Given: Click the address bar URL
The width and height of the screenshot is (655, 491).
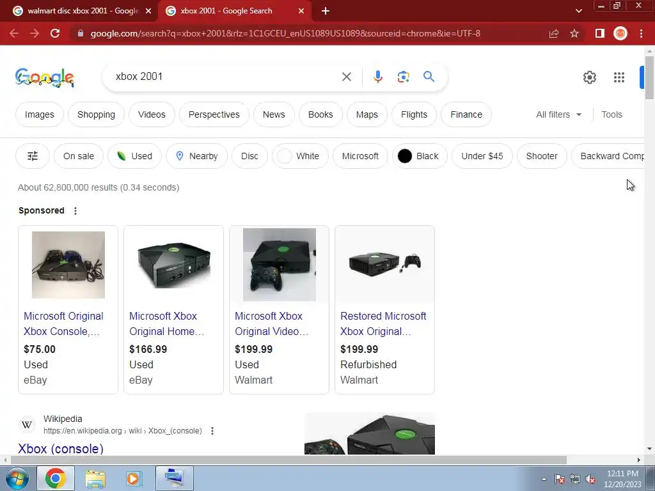Looking at the screenshot, I should 285,33.
